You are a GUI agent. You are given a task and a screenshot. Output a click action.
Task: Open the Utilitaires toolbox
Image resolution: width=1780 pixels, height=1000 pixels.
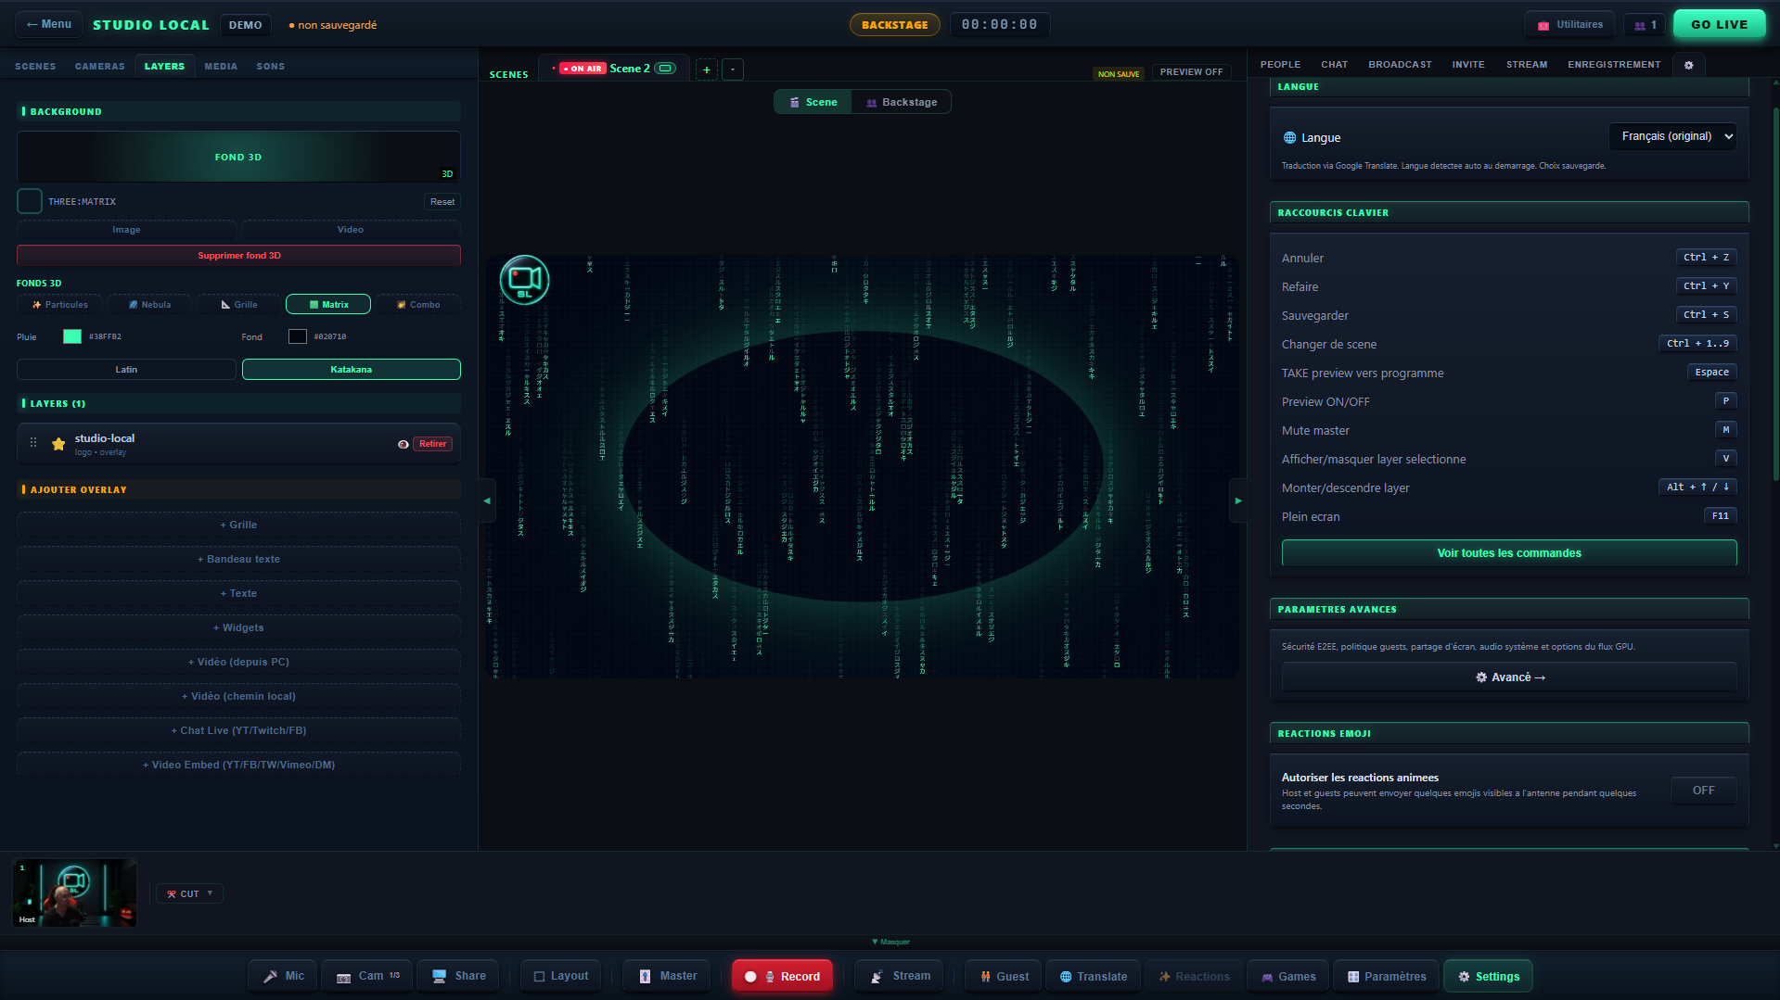[1569, 25]
